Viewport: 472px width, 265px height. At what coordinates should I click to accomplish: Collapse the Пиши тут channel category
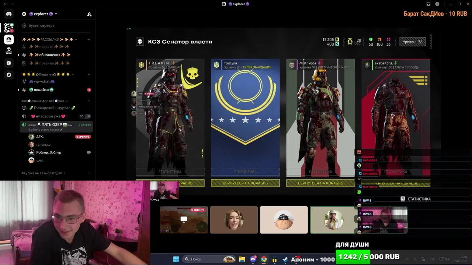pyautogui.click(x=48, y=74)
